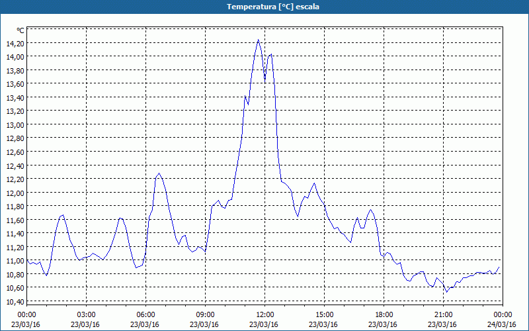Click the 18:00 time axis label
This screenshot has width=529, height=331.
tap(384, 315)
